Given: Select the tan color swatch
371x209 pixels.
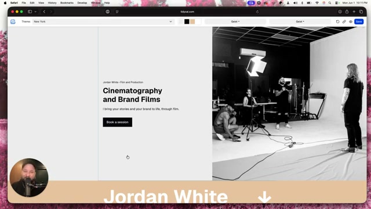Looking at the screenshot, I should pos(192,21).
